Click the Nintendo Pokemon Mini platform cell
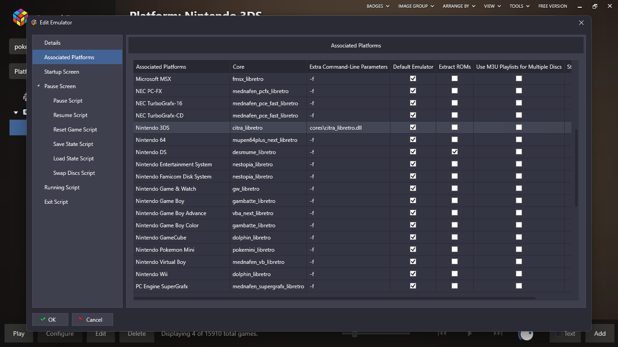The height and width of the screenshot is (347, 618). pos(181,249)
